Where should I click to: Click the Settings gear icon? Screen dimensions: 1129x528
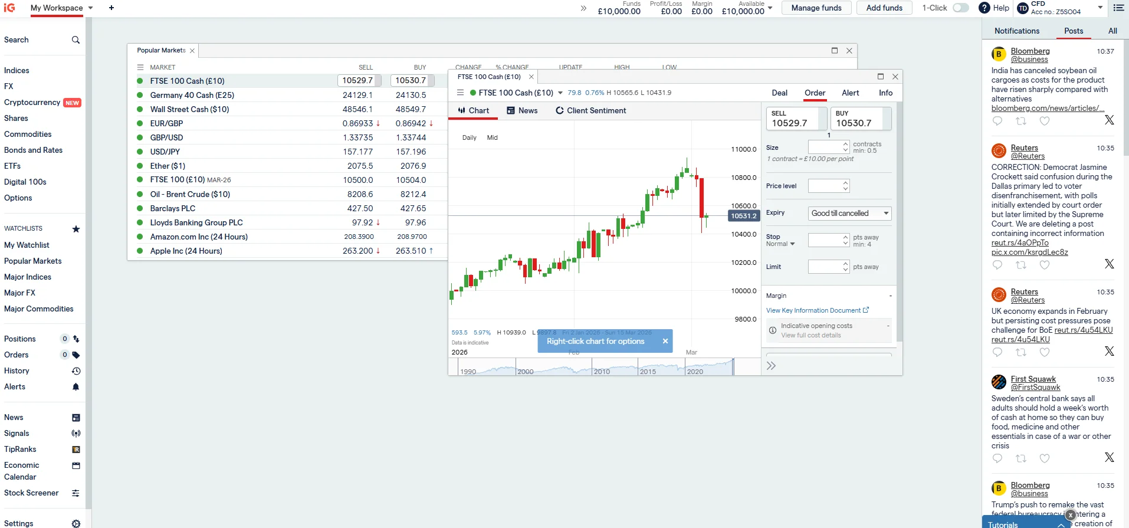[x=76, y=524]
